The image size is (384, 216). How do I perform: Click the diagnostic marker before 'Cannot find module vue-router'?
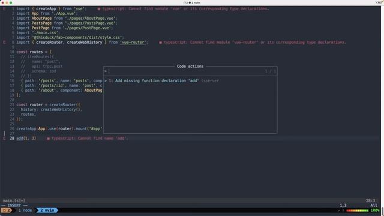click(160, 43)
